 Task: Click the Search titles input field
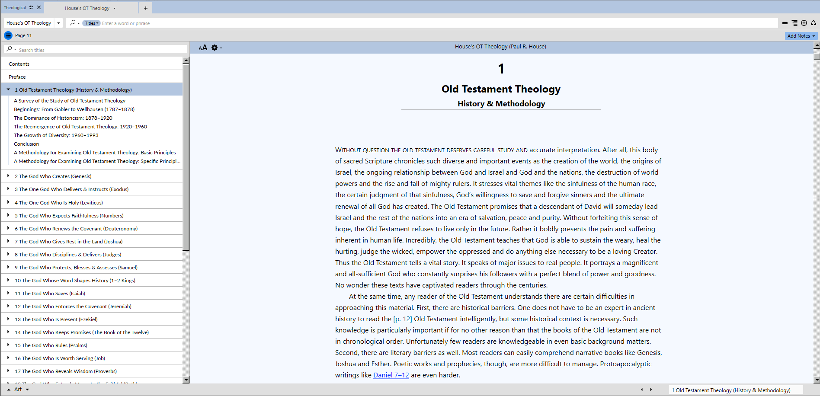102,50
